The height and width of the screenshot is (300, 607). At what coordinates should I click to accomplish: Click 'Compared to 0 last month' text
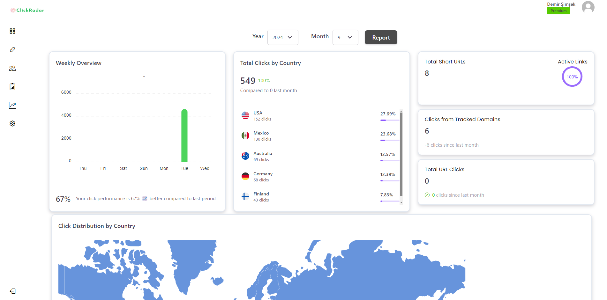[268, 91]
